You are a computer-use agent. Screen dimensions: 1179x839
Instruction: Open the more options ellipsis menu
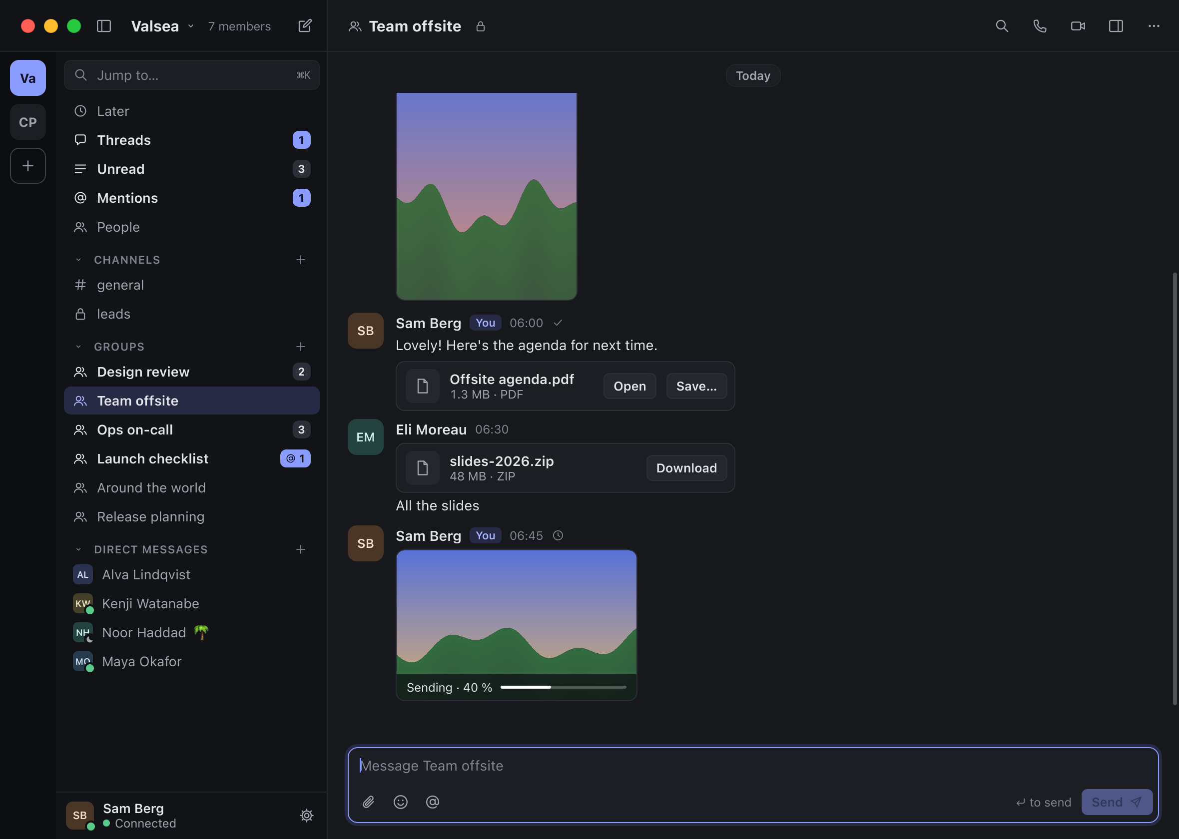(x=1154, y=26)
